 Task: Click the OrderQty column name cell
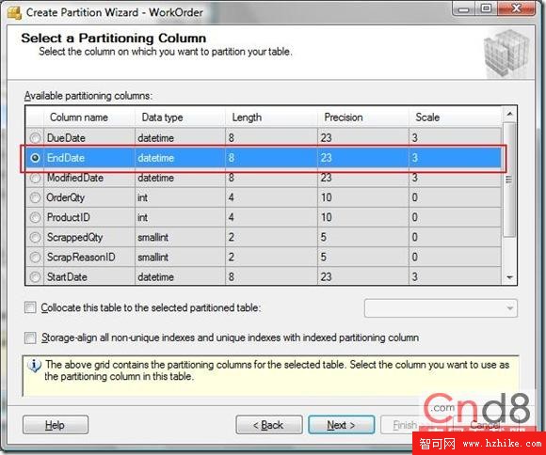pos(89,197)
